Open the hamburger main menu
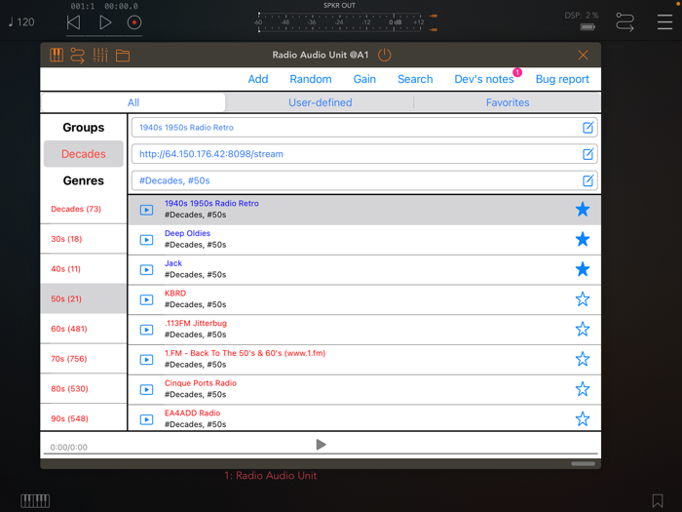 point(664,21)
